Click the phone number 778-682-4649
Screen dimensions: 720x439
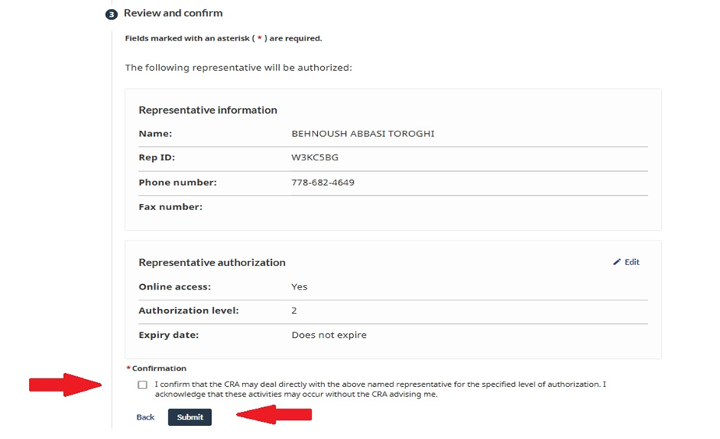323,183
